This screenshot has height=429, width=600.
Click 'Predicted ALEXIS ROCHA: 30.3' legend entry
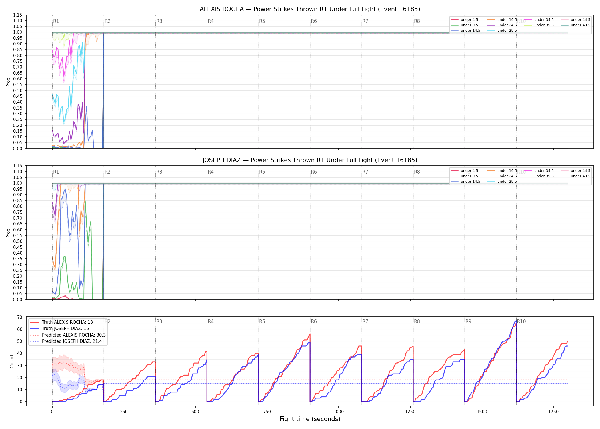click(x=68, y=335)
